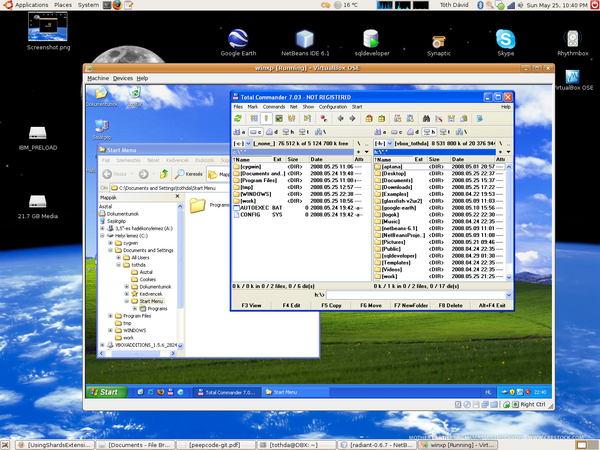
Task: Open the Google Earth desktop icon
Action: click(x=238, y=43)
